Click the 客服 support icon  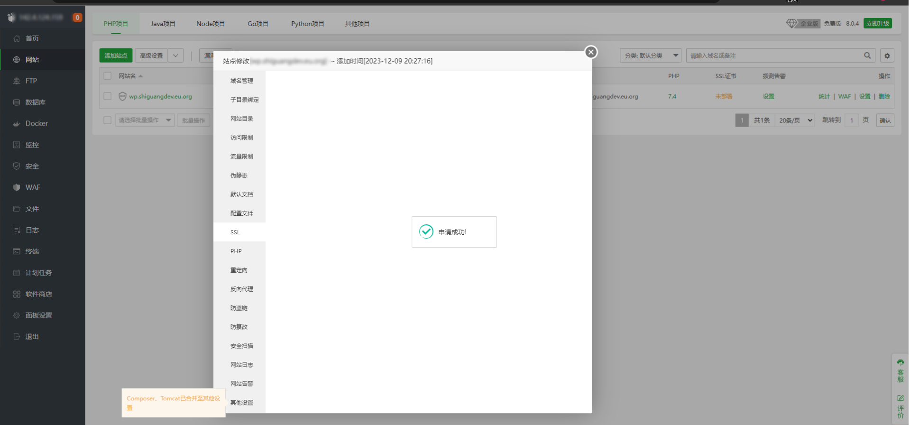point(900,370)
